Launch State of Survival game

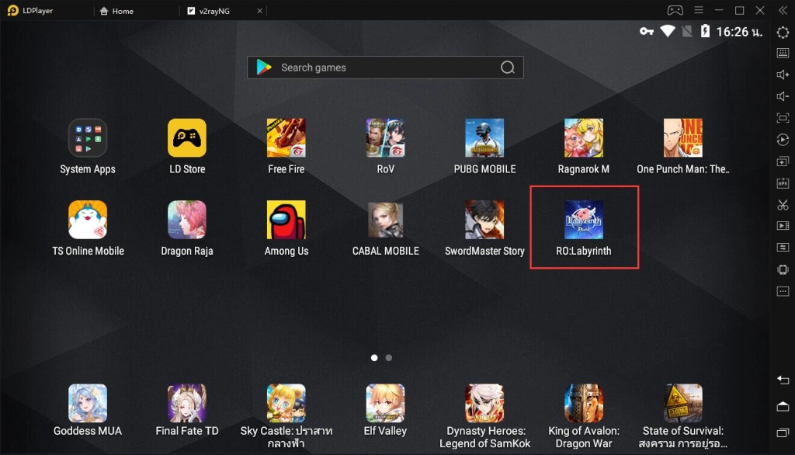tap(683, 403)
